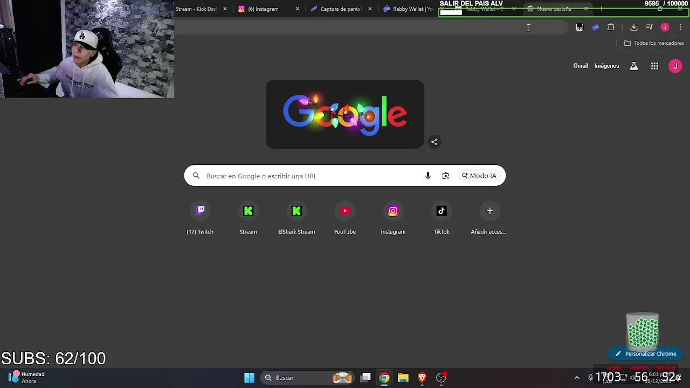Click the Google holiday lights doodle
This screenshot has width=690, height=388.
pos(345,114)
